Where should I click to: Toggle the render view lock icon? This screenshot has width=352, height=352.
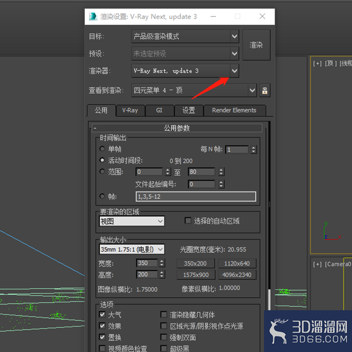coord(265,91)
